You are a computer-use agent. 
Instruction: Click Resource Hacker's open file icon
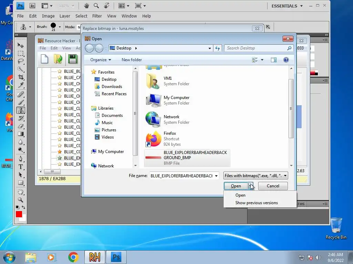pyautogui.click(x=58, y=59)
